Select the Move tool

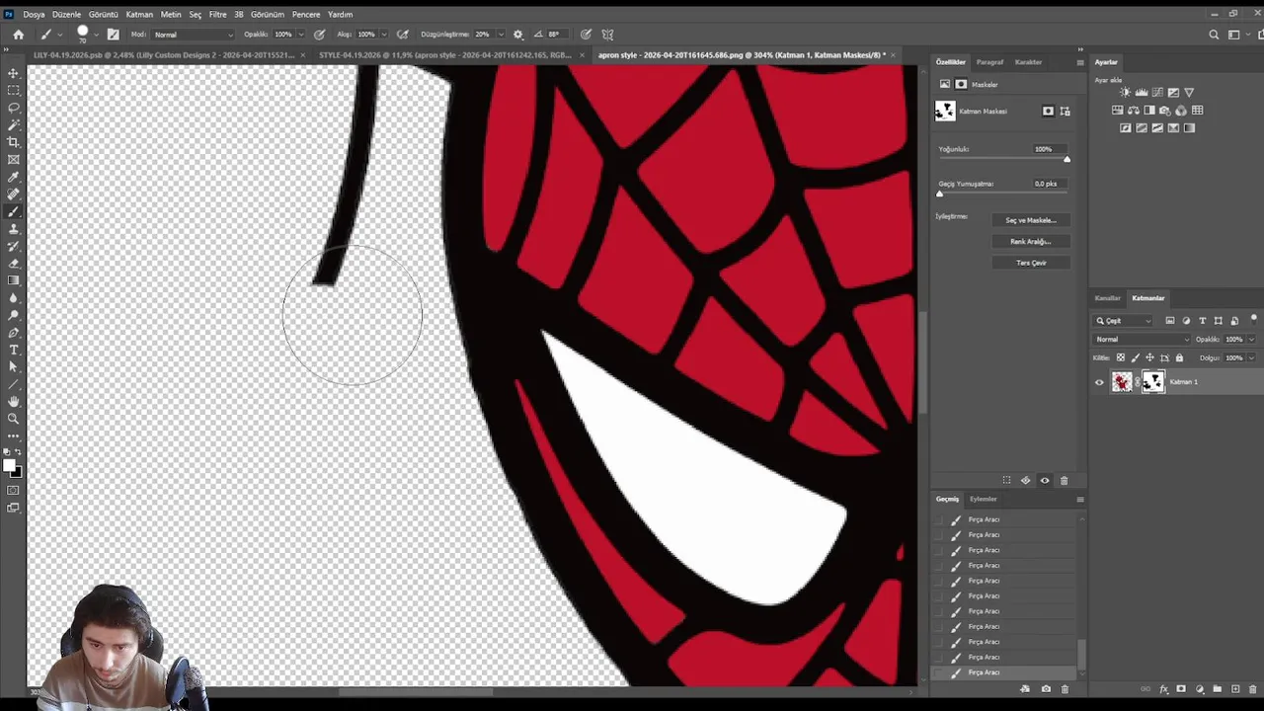[14, 73]
